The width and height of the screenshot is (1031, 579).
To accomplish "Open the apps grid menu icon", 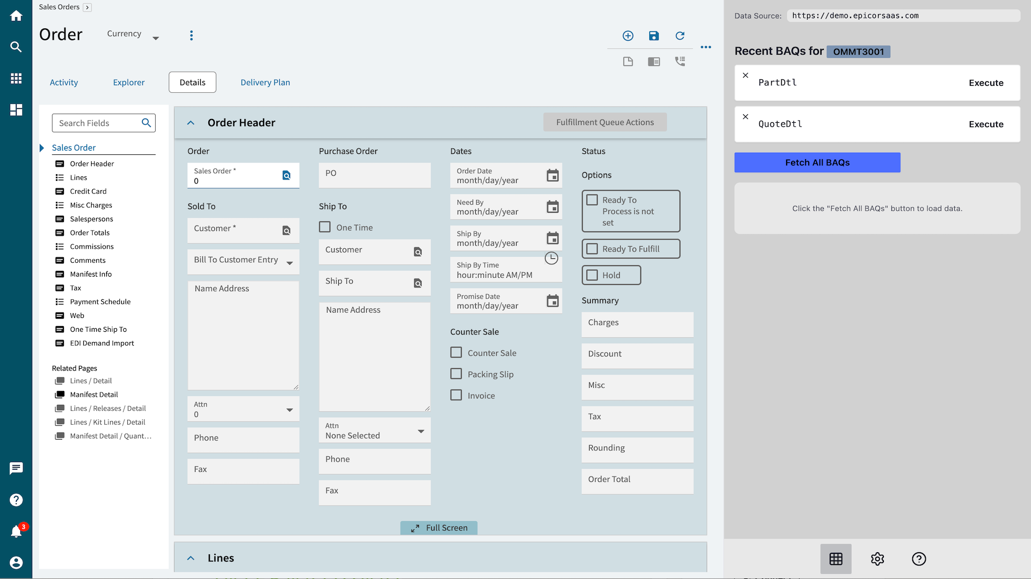I will [x=16, y=78].
